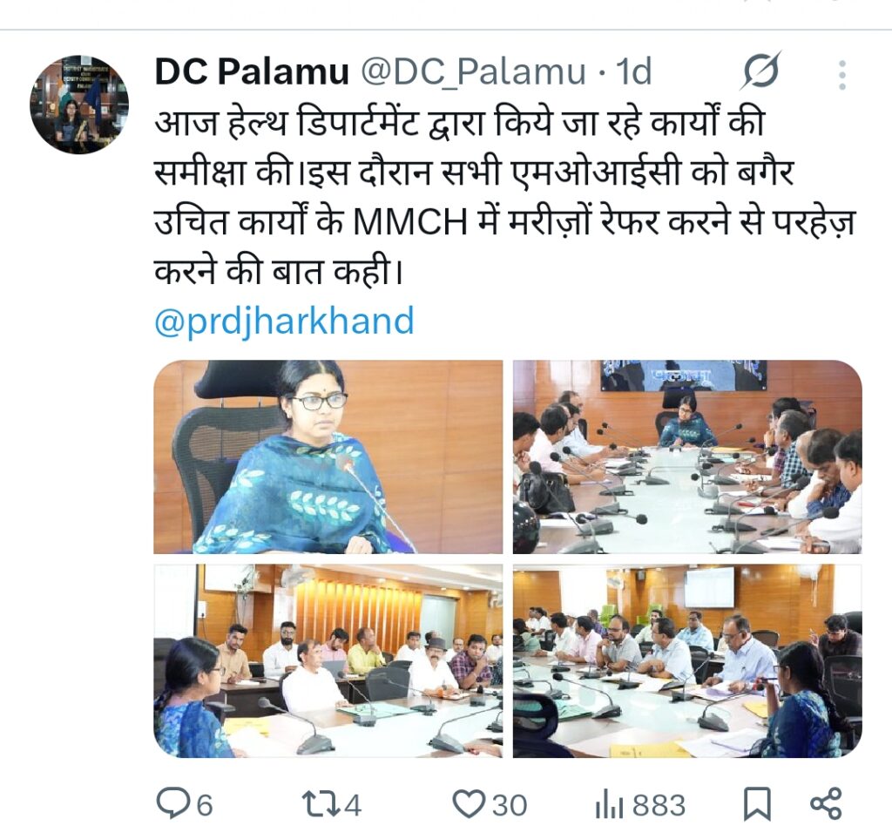Bookmark this tweet
The width and height of the screenshot is (892, 839).
point(758,804)
